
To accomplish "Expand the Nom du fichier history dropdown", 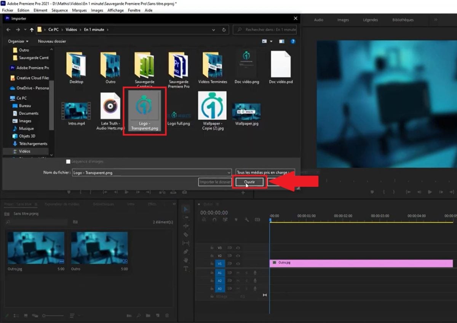I will point(228,172).
